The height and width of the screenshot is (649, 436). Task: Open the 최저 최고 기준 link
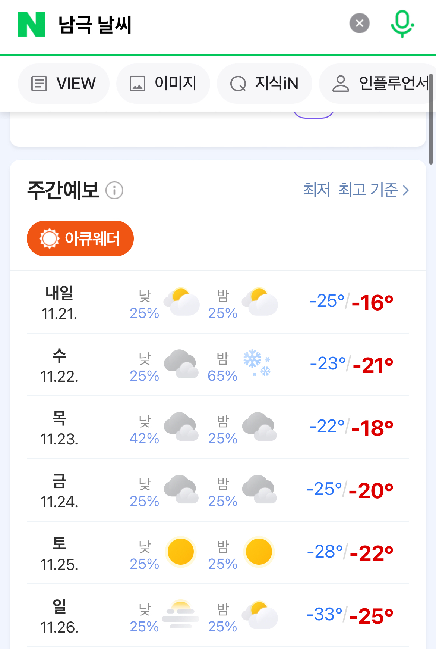point(350,190)
